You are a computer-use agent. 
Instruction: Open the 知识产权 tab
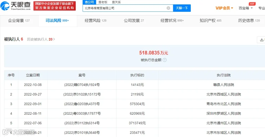point(211,21)
